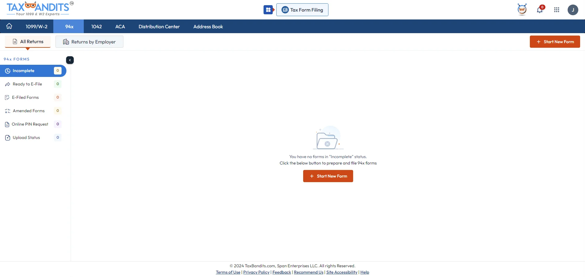This screenshot has height=277, width=585.
Task: Open the Privacy Policy link
Action: tap(256, 272)
